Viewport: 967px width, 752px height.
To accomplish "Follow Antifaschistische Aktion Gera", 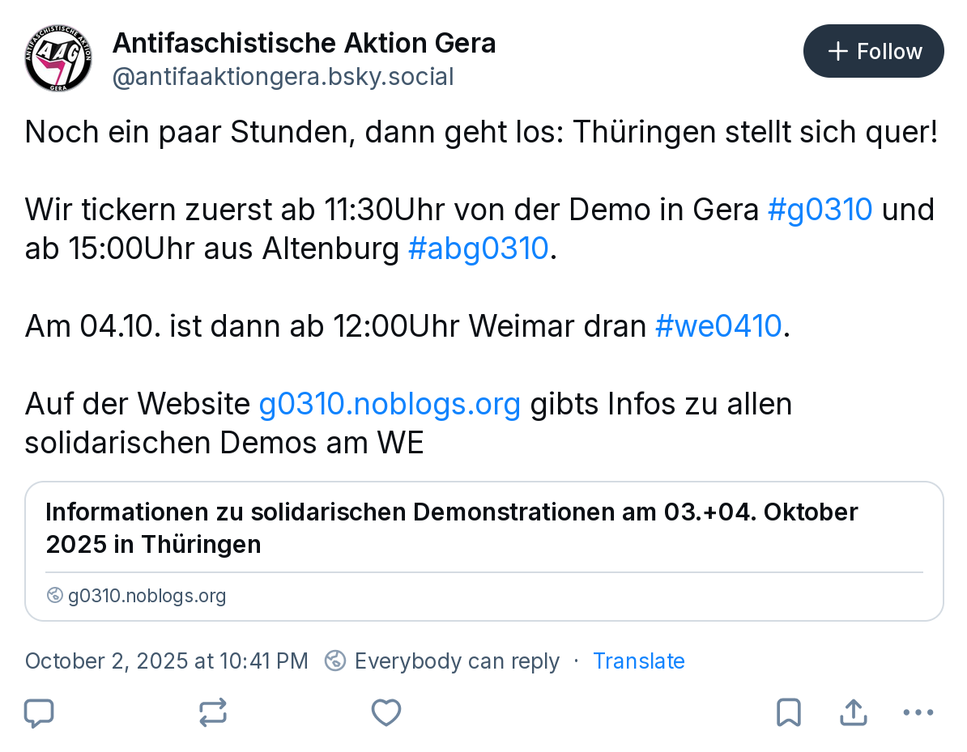I will coord(873,52).
